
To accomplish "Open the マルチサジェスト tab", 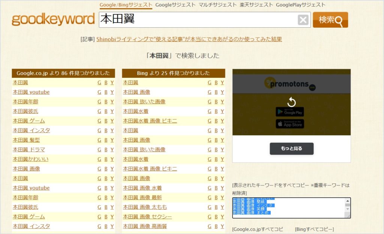I will coord(217,5).
